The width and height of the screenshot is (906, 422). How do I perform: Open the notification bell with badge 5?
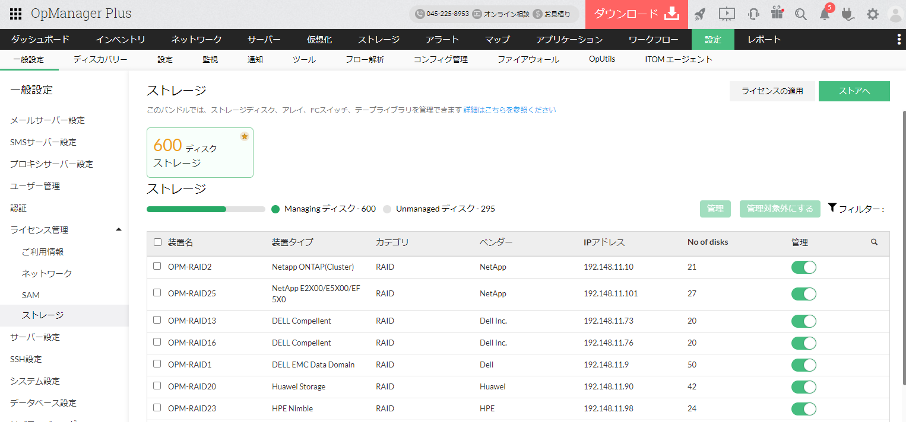tap(825, 14)
